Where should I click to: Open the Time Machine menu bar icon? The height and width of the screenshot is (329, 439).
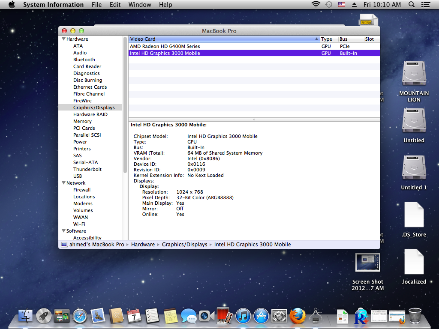click(329, 5)
